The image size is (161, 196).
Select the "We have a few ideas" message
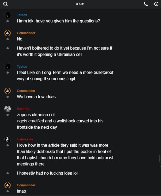pos(36,97)
